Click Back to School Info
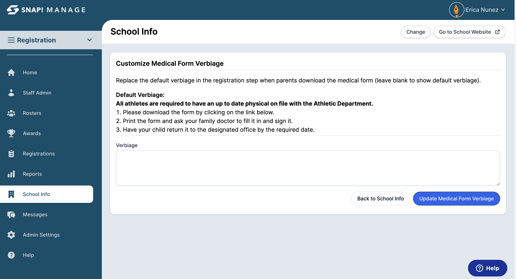The image size is (516, 279). coord(380,198)
